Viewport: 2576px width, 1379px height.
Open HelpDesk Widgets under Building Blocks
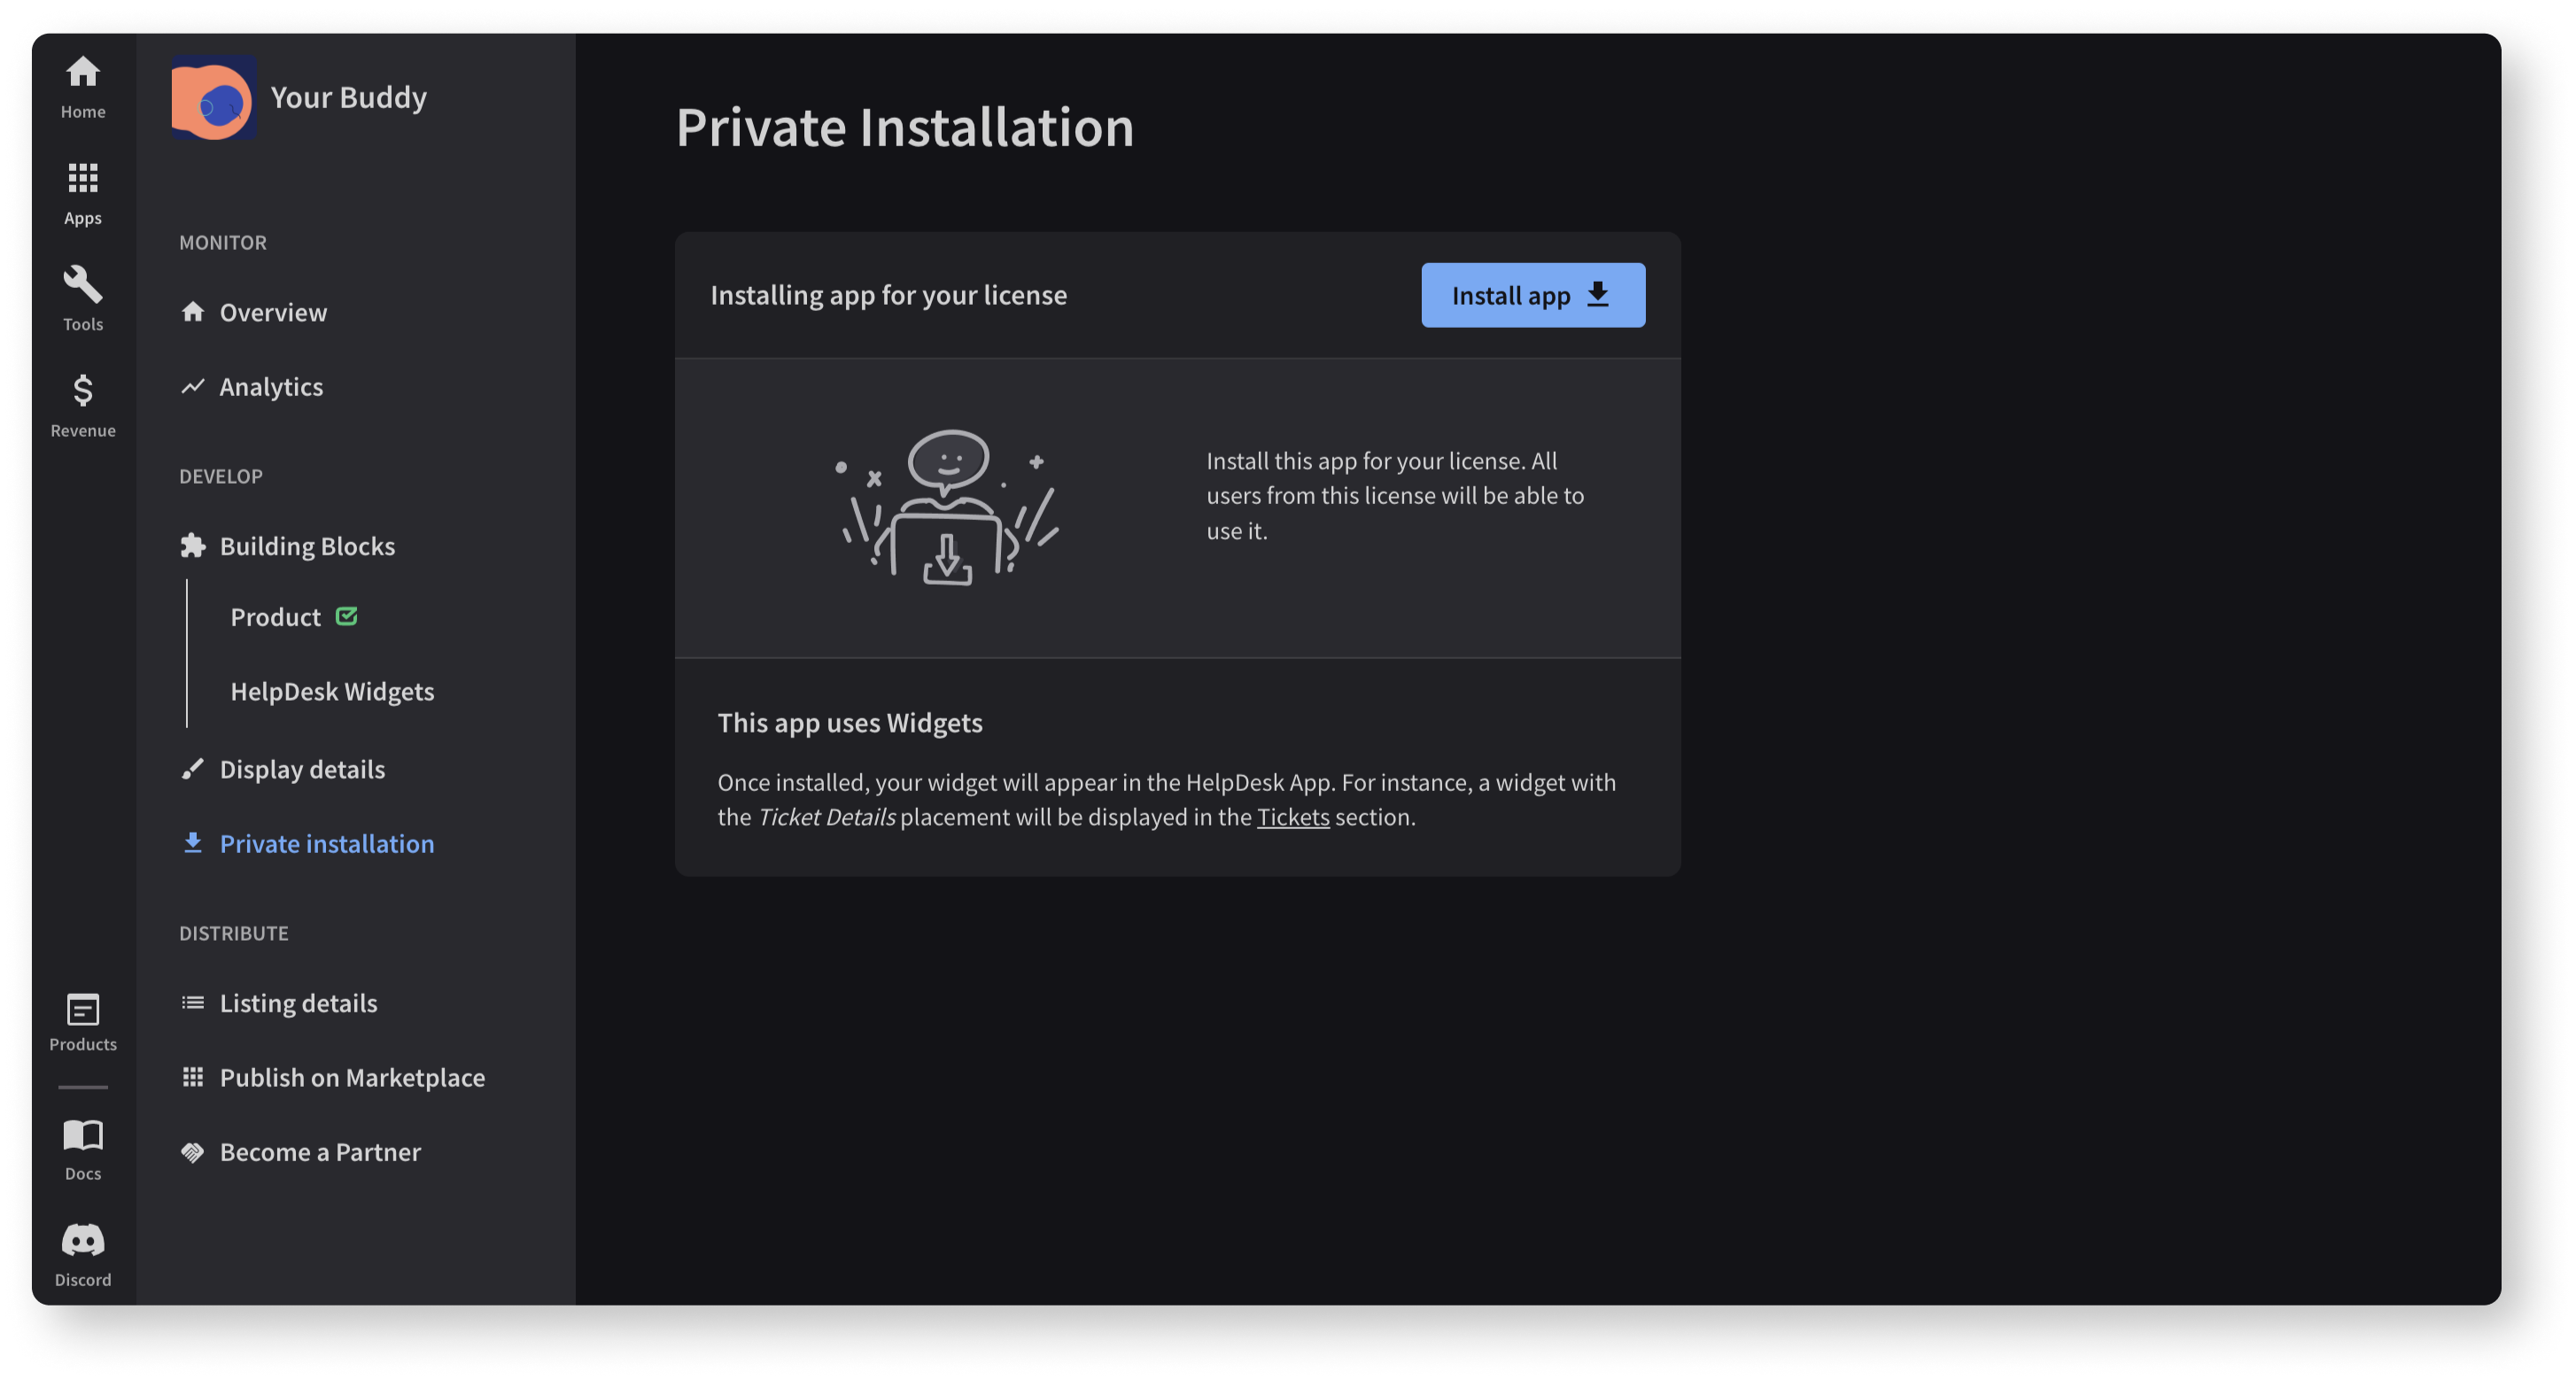(x=333, y=691)
